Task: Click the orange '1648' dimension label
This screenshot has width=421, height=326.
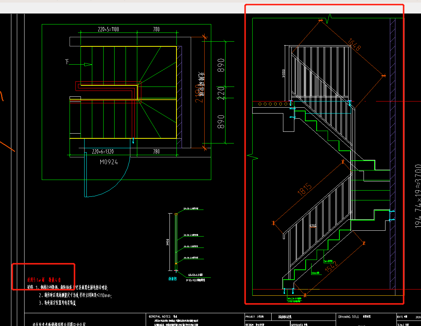Action: pyautogui.click(x=354, y=45)
